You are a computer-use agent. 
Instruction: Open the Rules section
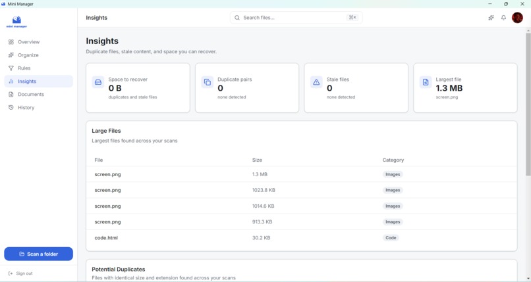tap(38, 68)
